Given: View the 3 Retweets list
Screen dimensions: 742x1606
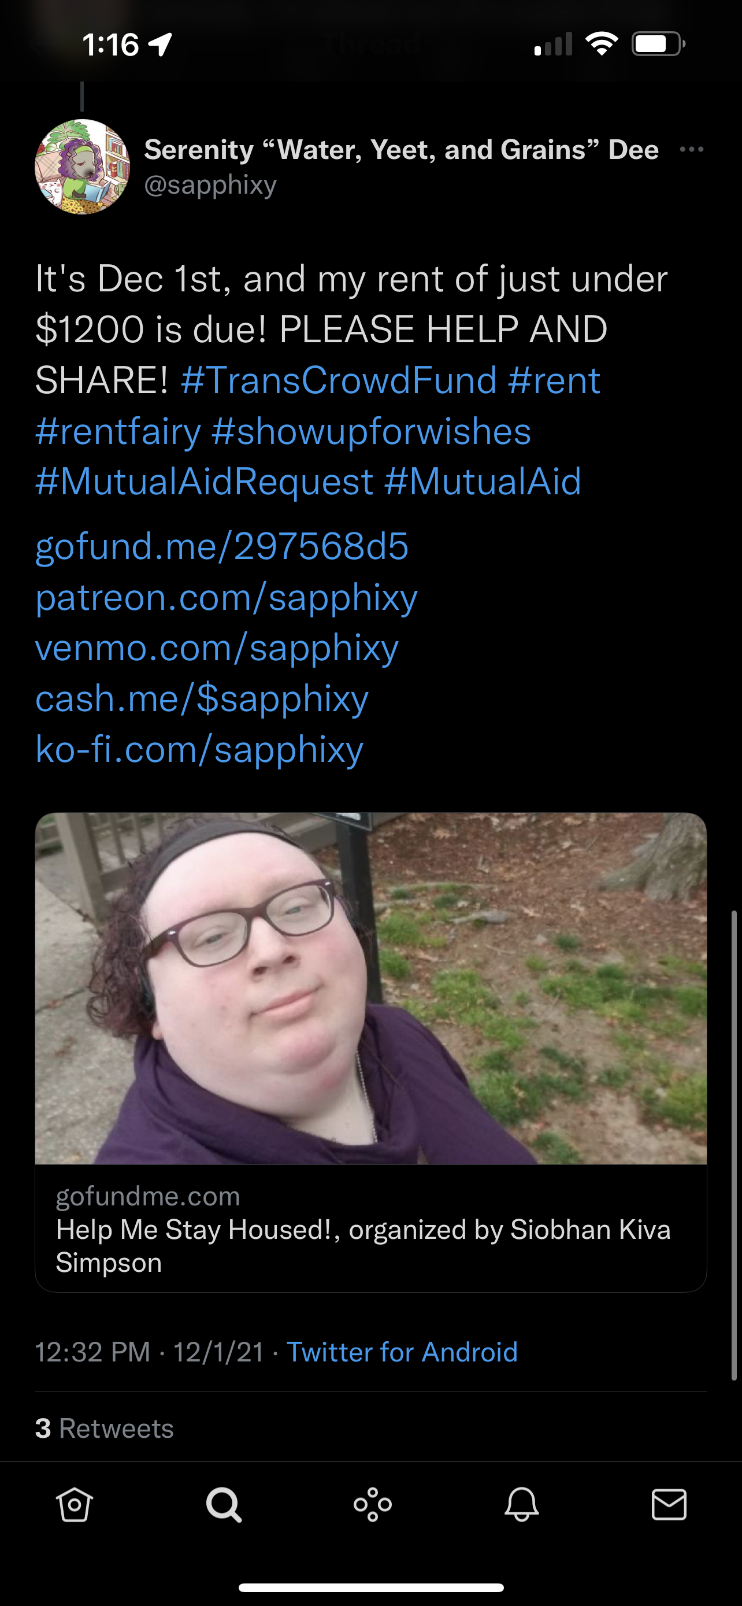Looking at the screenshot, I should click(104, 1428).
